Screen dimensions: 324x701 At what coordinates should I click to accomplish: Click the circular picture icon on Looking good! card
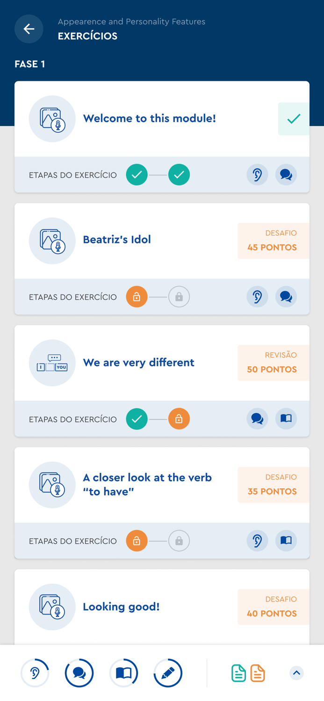pyautogui.click(x=52, y=607)
